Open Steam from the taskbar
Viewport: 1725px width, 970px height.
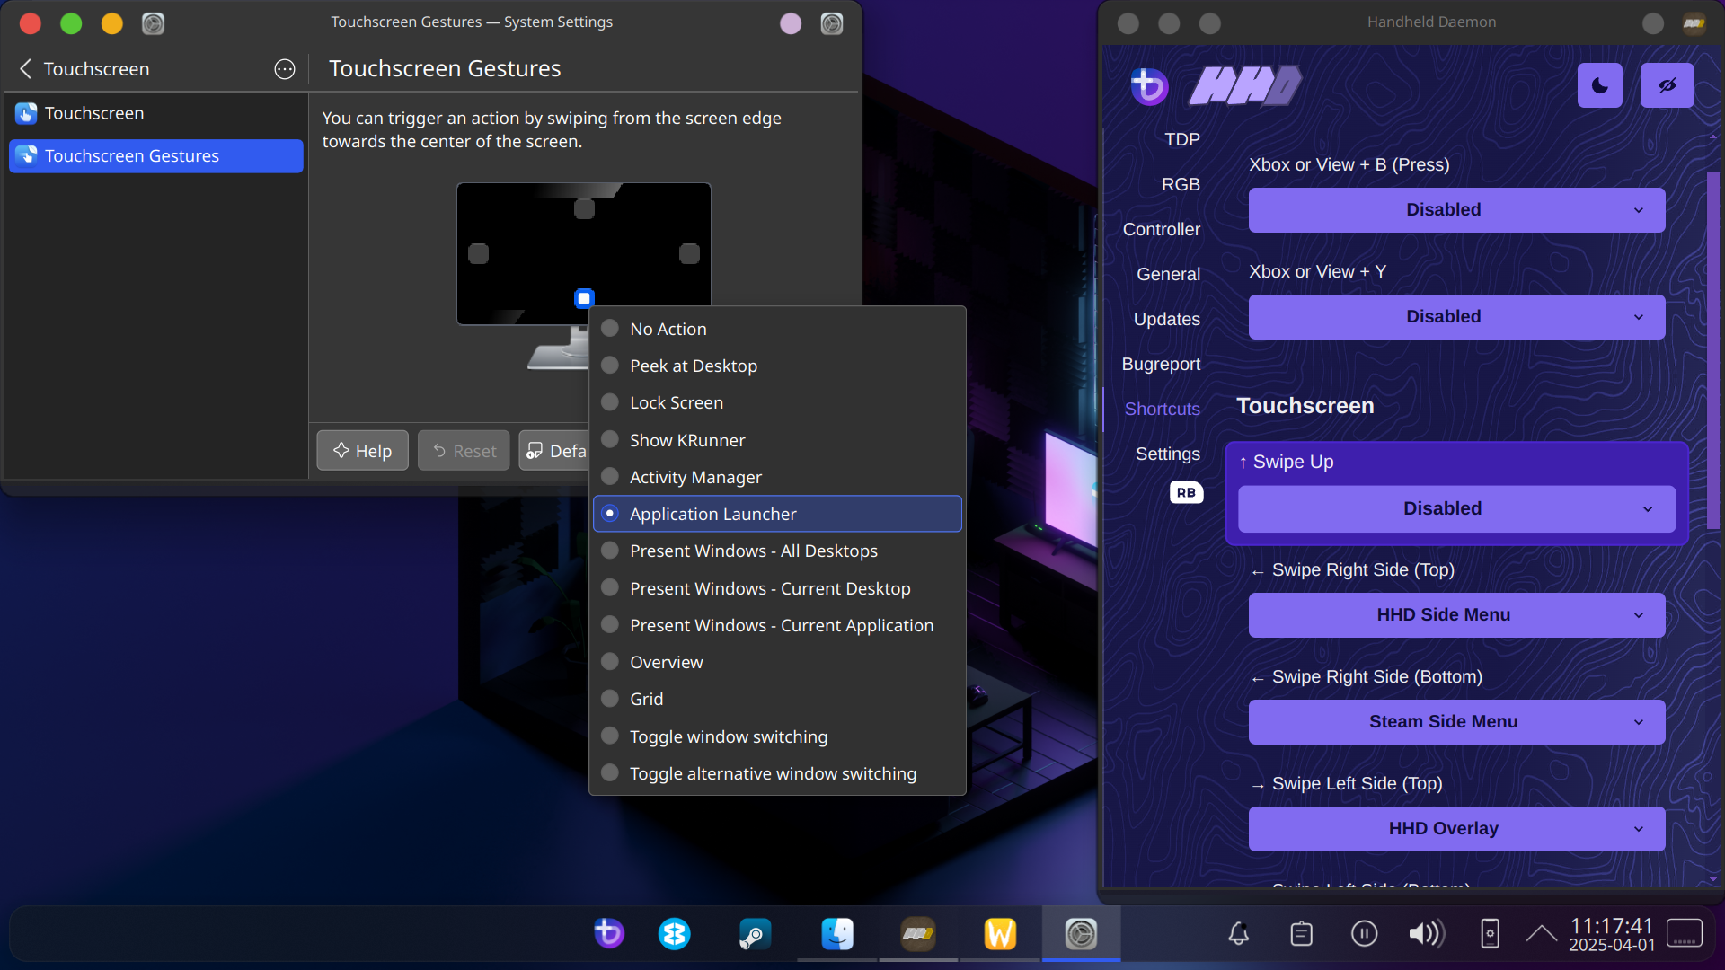[755, 934]
